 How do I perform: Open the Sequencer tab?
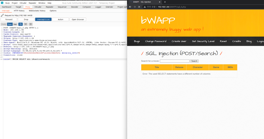(x=62, y=7)
